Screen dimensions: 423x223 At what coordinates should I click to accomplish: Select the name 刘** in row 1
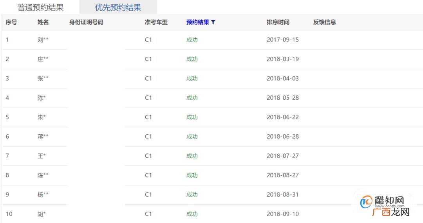click(x=43, y=40)
